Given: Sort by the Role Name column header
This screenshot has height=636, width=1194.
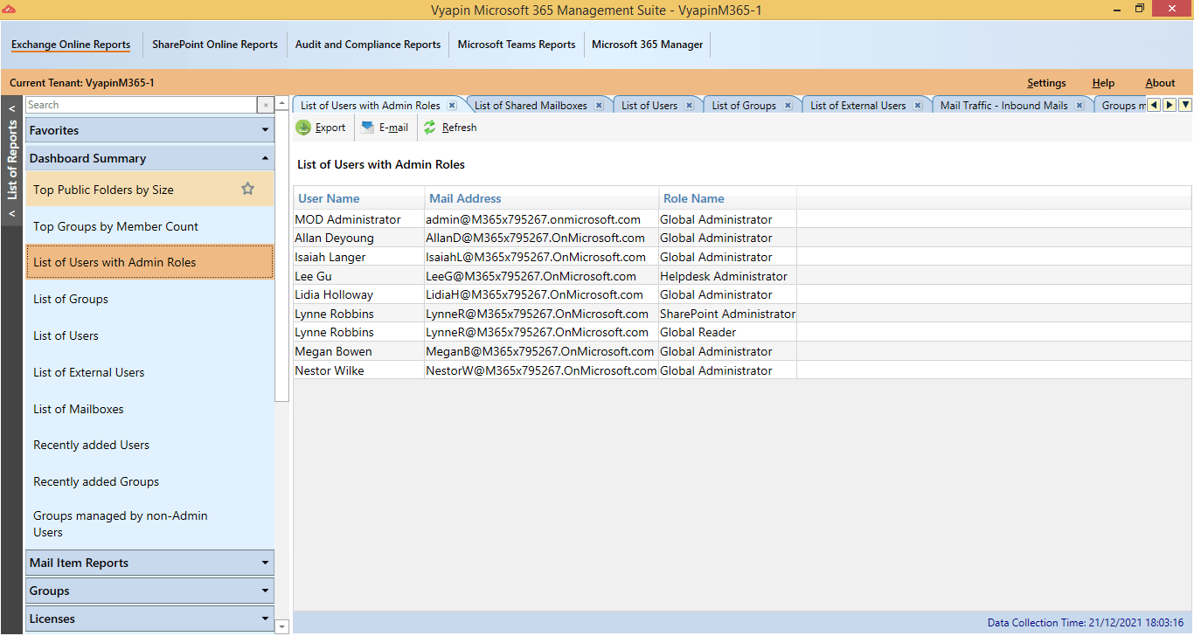Looking at the screenshot, I should pos(728,198).
